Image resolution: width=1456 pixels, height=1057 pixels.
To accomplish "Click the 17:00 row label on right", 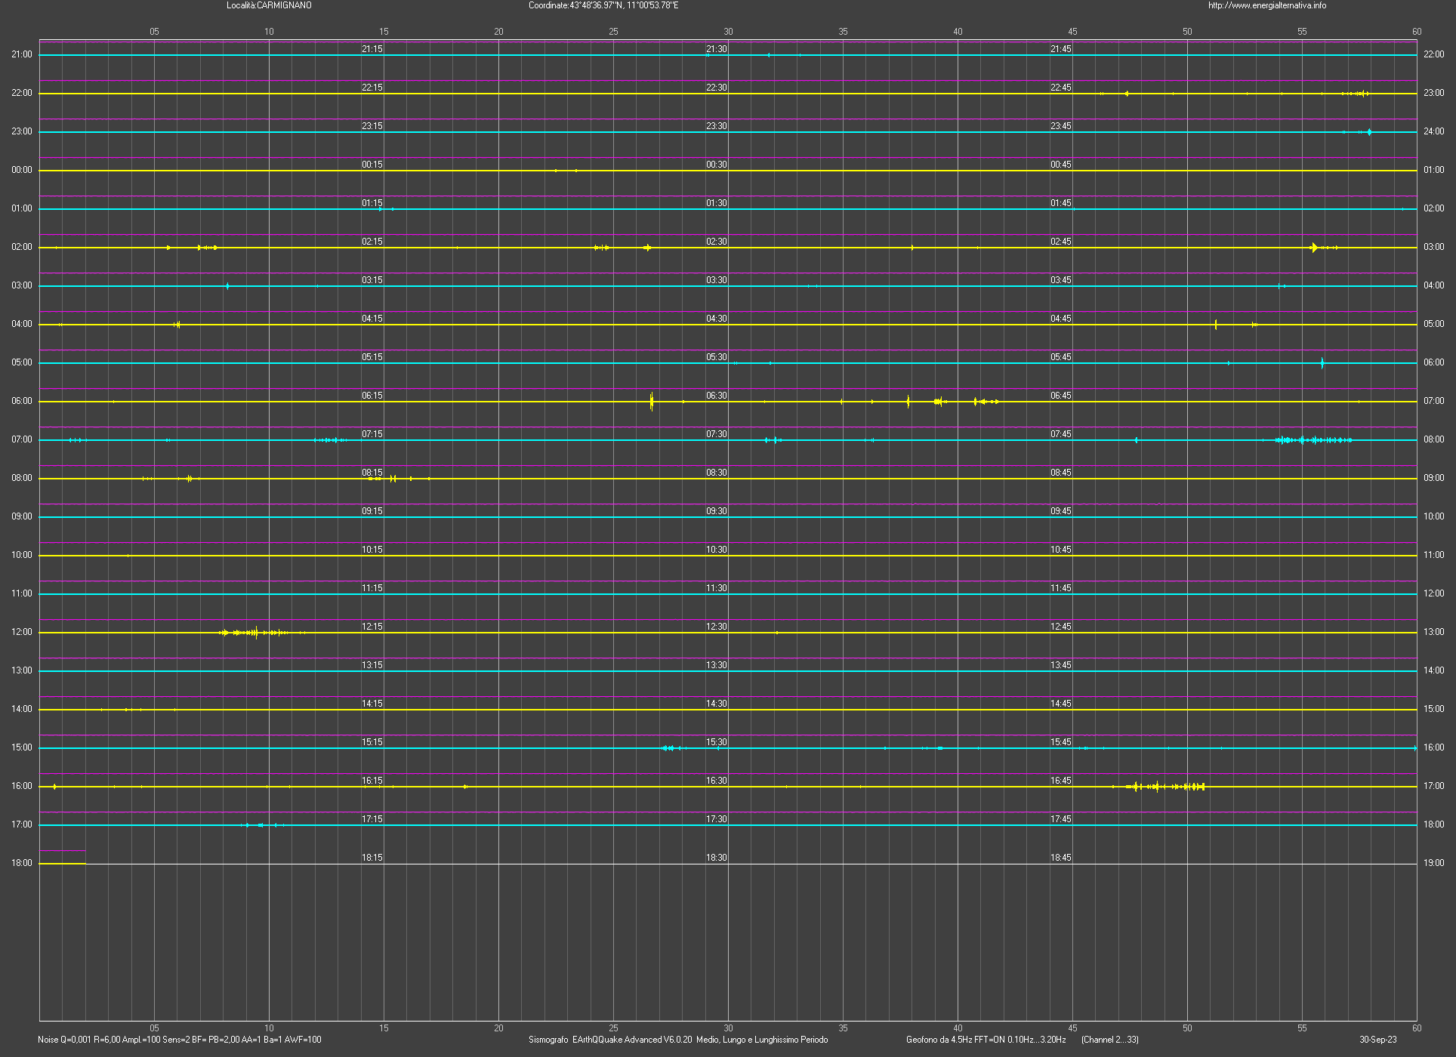I will pos(1433,786).
